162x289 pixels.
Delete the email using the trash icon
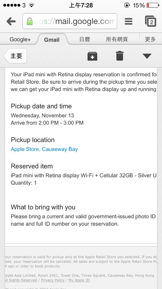(120, 56)
